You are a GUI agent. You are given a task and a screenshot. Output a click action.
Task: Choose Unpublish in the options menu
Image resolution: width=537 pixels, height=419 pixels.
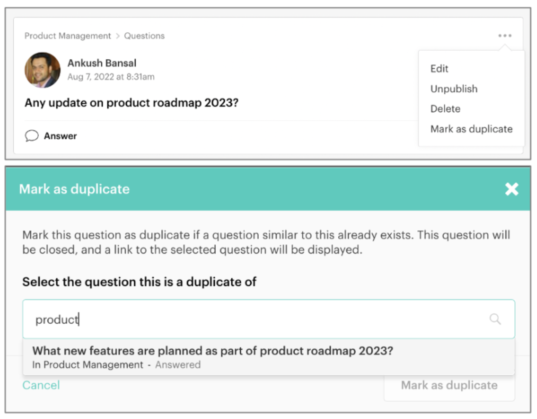(x=454, y=89)
